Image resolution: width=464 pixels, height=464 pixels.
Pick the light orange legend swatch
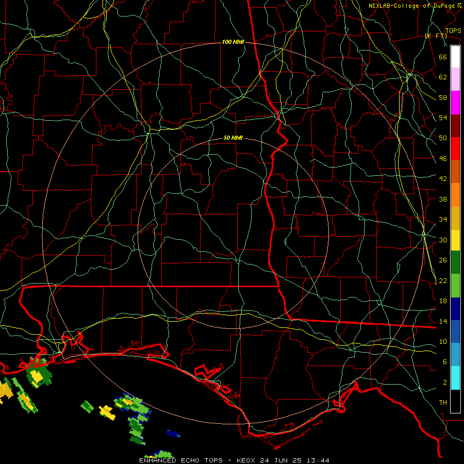pyautogui.click(x=455, y=195)
